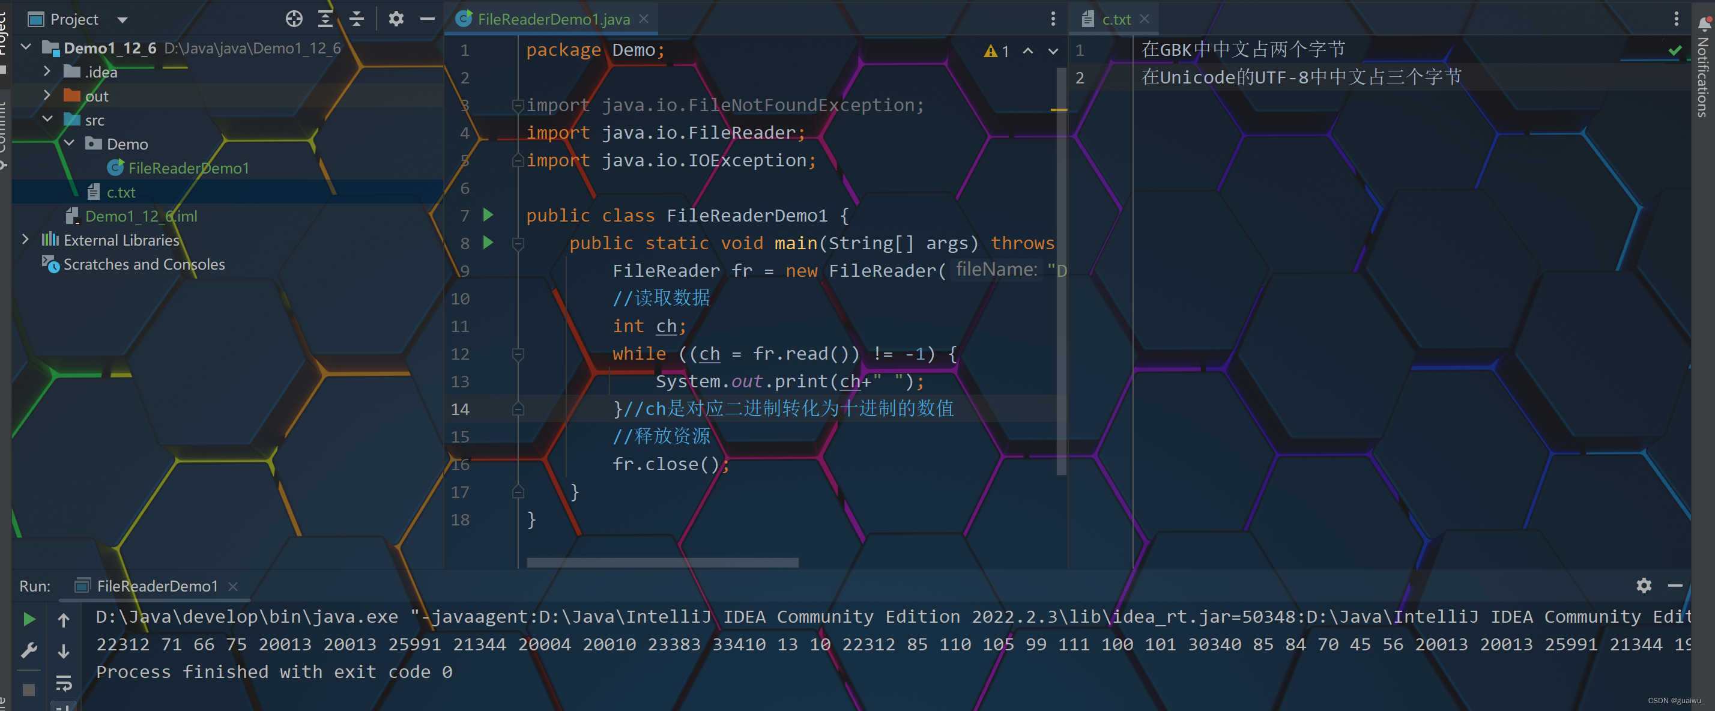The image size is (1715, 711).
Task: Hide the Run tool window
Action: click(1676, 585)
